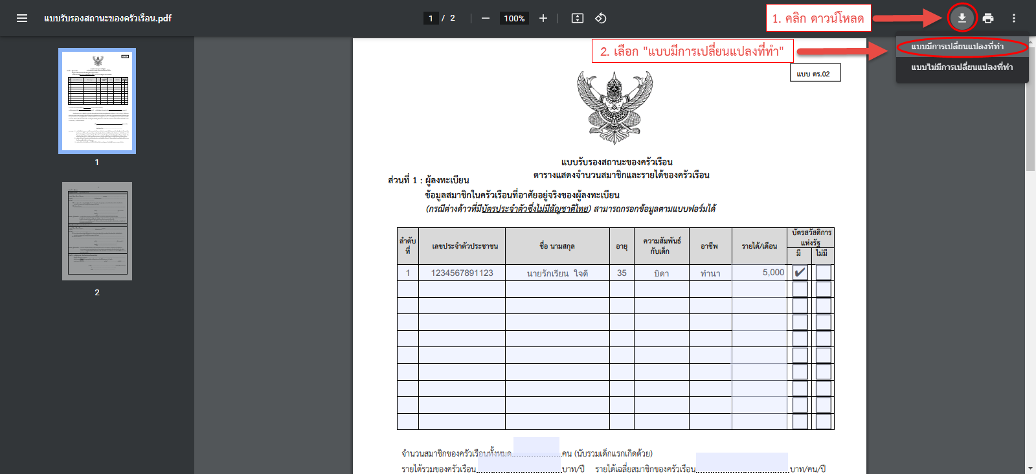Select "แบบมีการเปลี่ยนแปลงที่ทำ" download option
Image resolution: width=1036 pixels, height=474 pixels.
pos(962,47)
